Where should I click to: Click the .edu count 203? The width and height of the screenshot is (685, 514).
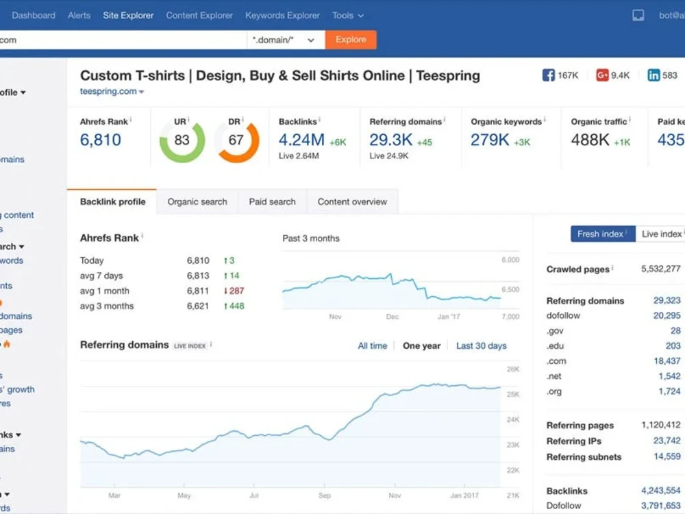673,345
